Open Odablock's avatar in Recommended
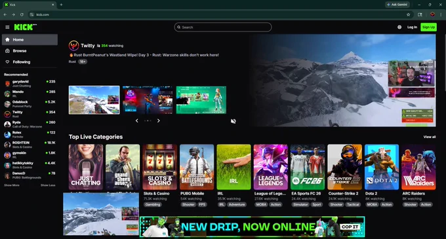 (x=7, y=104)
